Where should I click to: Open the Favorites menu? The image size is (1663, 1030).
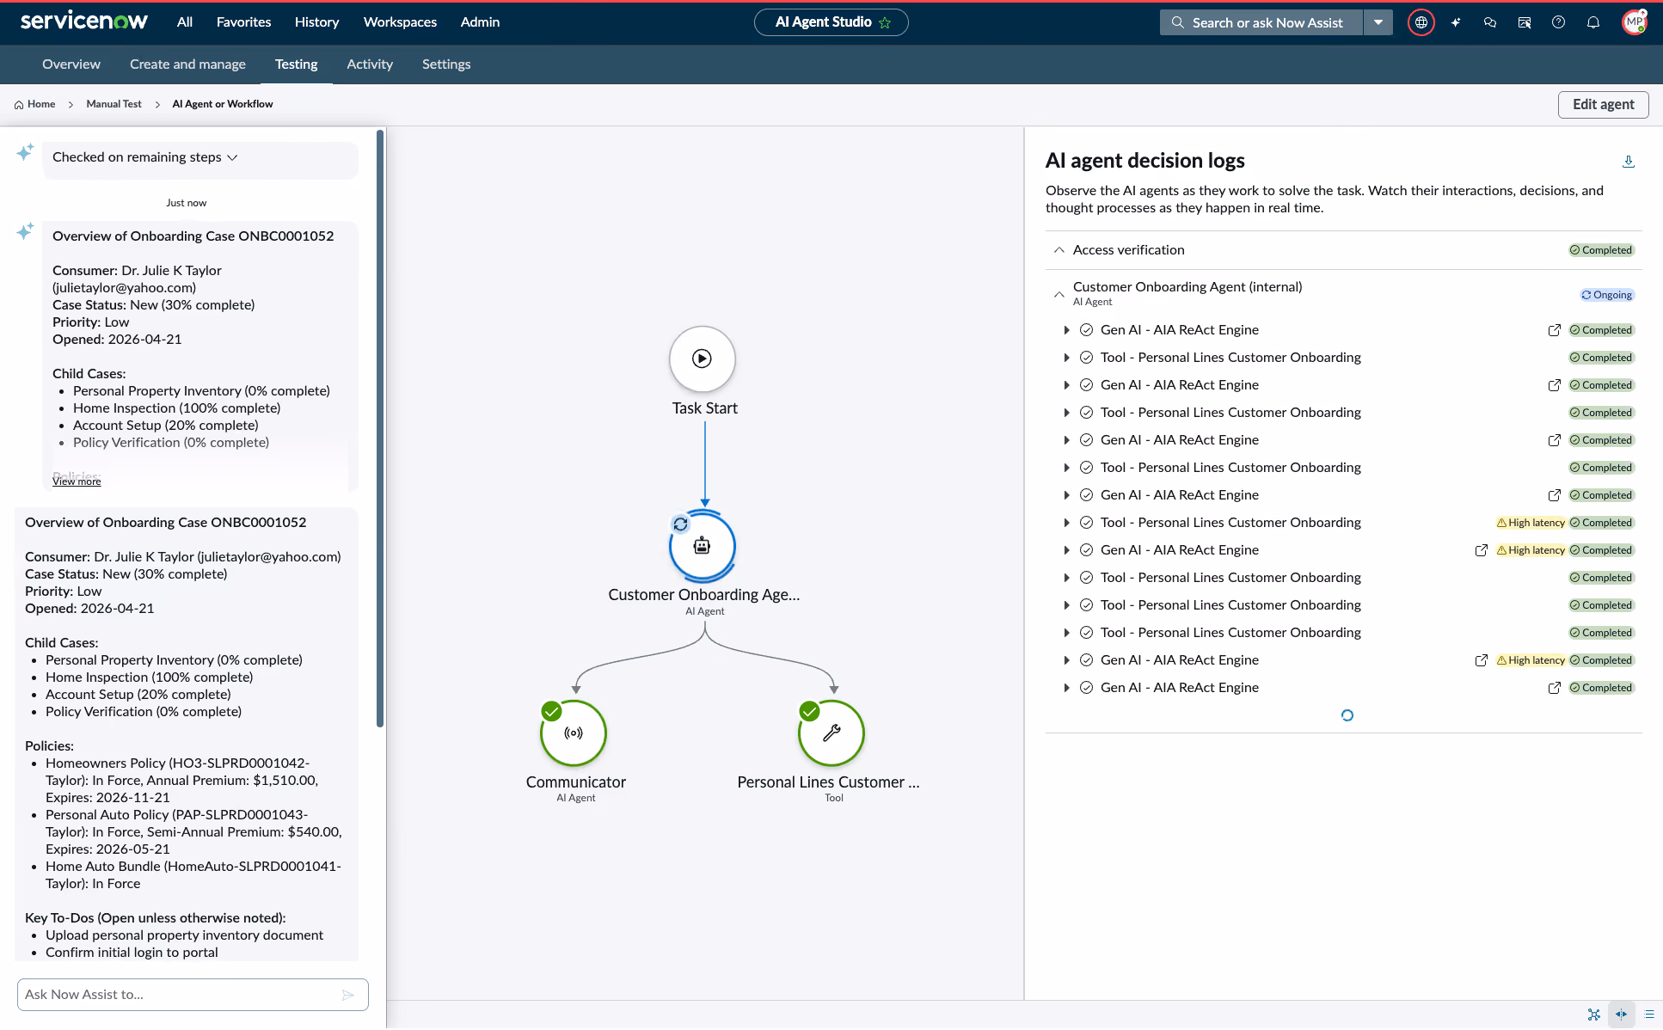(243, 22)
